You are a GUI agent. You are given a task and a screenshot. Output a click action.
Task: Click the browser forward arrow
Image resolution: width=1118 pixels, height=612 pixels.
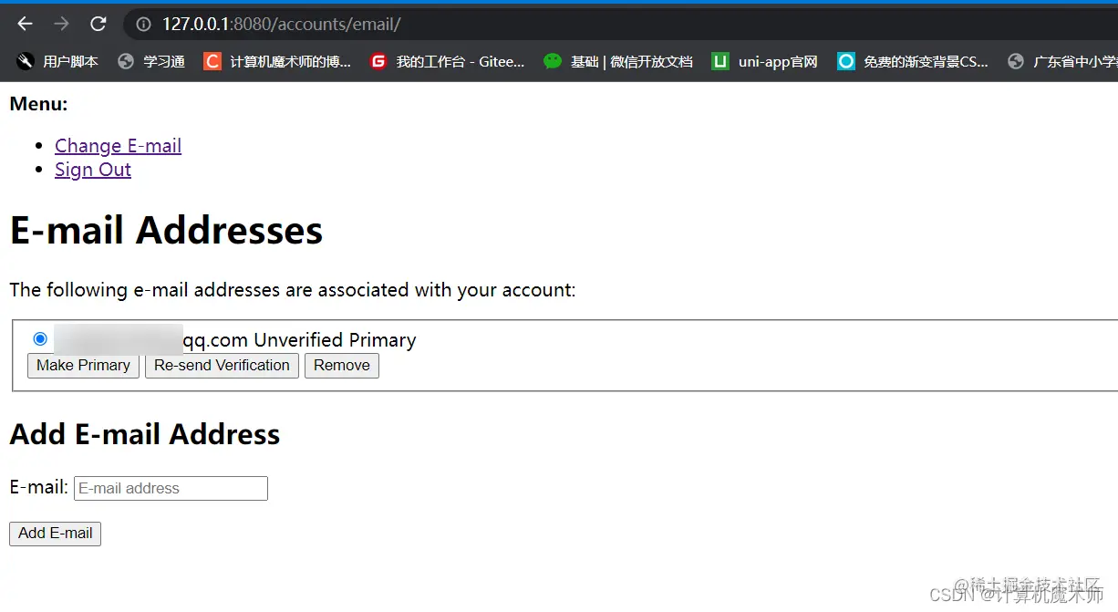point(61,24)
